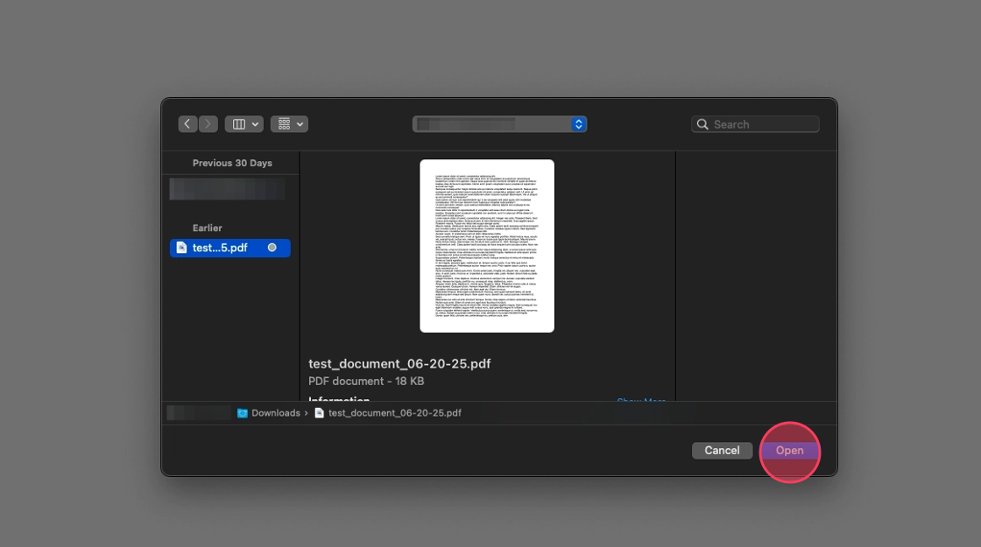Click the Previous 30 Days section header
This screenshot has width=981, height=547.
[x=232, y=163]
